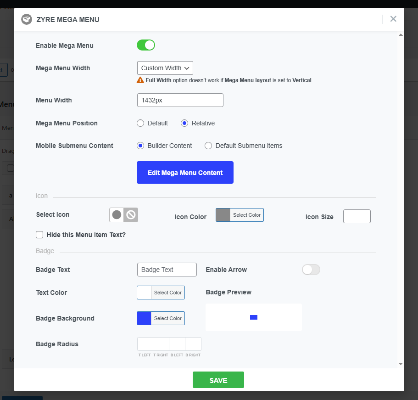
Task: Select Default for Mega Menu Position
Action: pos(140,123)
